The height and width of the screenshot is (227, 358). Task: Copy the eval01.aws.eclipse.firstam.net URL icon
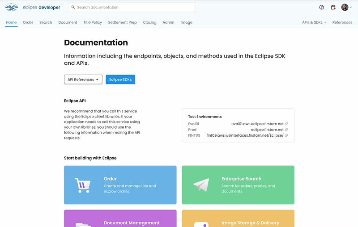(286, 124)
